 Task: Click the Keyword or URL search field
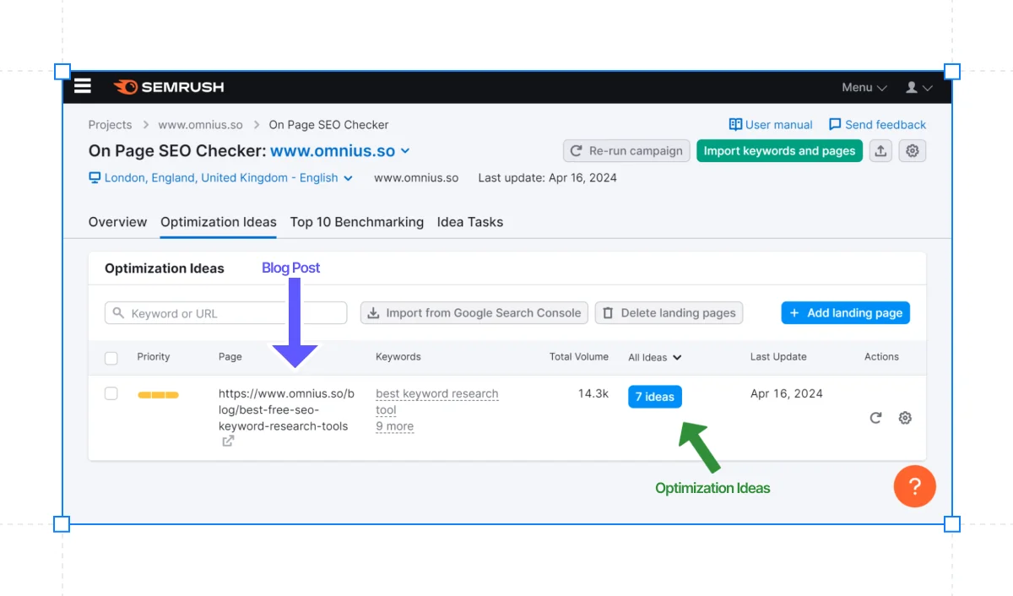tap(225, 312)
